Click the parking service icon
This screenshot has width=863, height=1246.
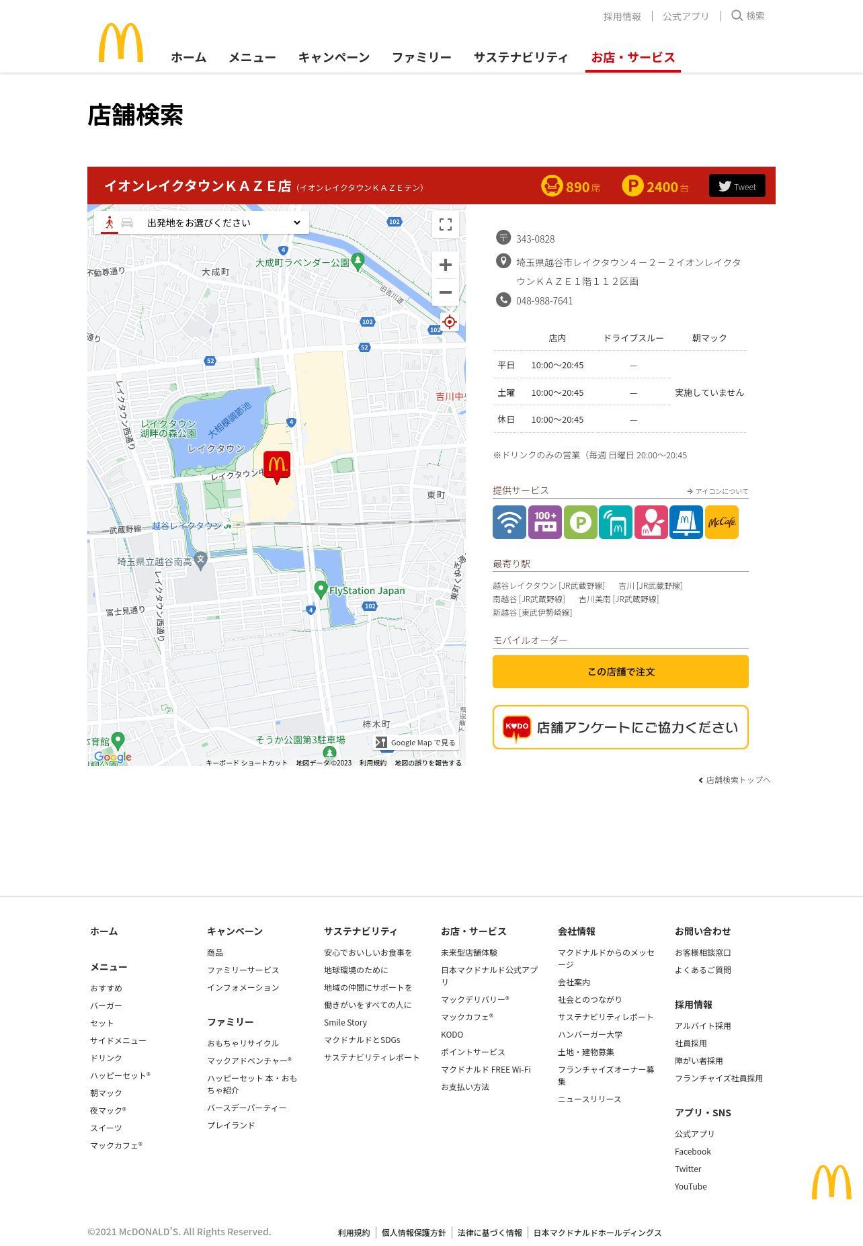pos(581,522)
